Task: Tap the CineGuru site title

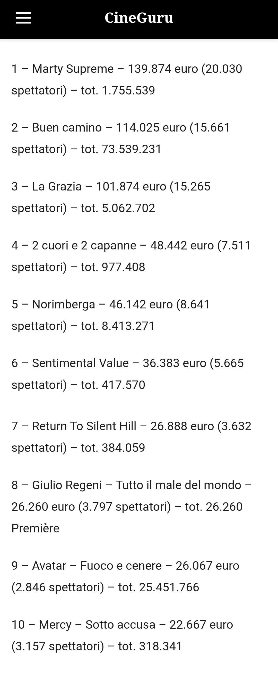Action: (139, 18)
